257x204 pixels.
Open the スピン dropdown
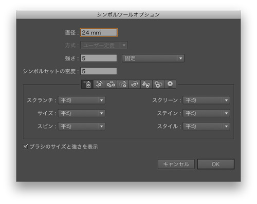tap(82, 126)
